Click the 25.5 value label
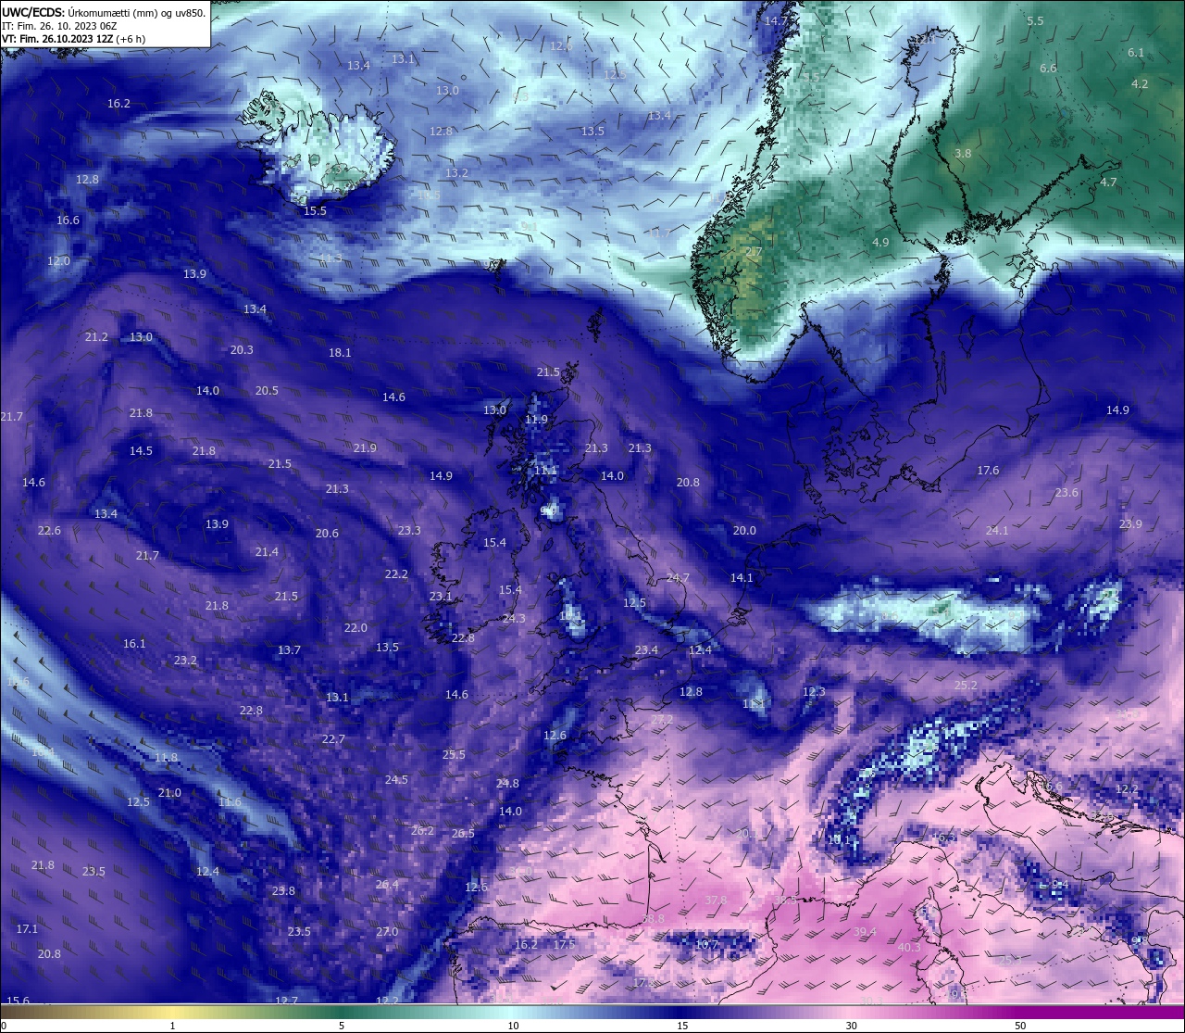This screenshot has width=1185, height=1033. 454,755
